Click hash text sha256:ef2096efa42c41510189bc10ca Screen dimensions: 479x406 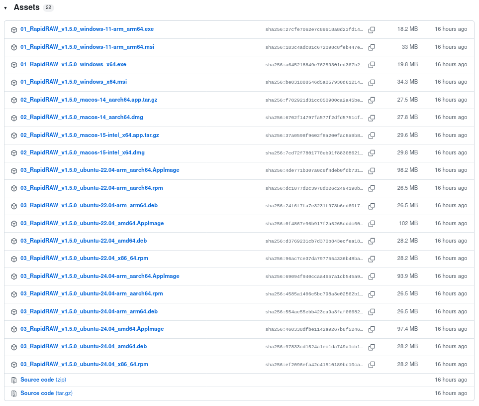point(314,365)
